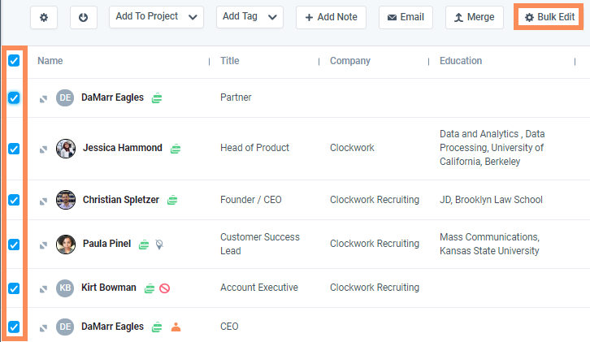Viewport: 590px width, 342px height.
Task: Click the download icon button
Action: 84,17
